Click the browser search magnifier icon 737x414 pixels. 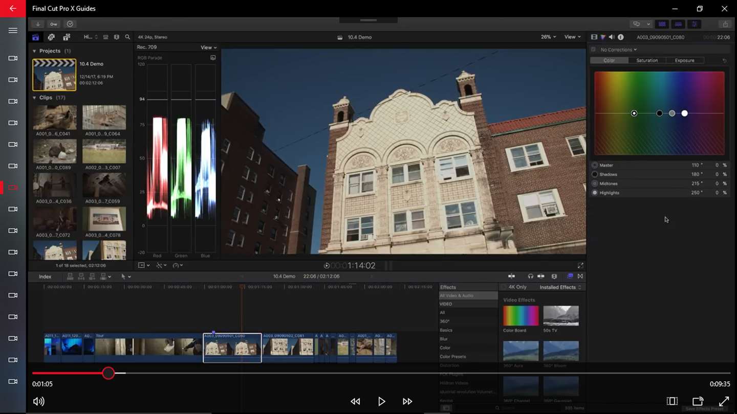127,37
